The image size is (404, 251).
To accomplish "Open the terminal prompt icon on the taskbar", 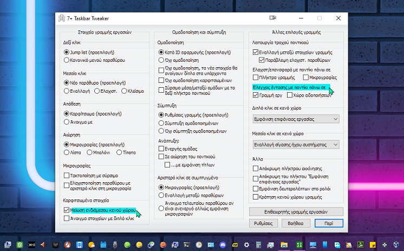I will pos(187,245).
